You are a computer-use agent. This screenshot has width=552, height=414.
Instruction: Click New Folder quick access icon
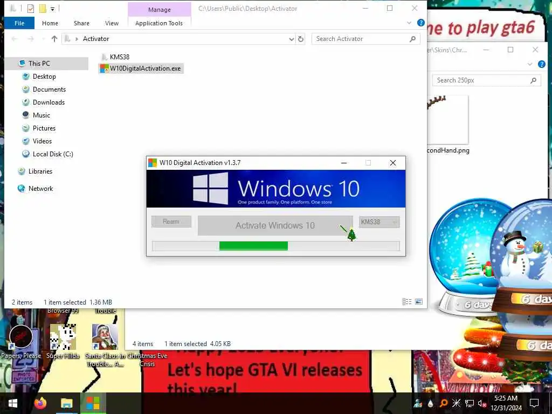point(43,9)
